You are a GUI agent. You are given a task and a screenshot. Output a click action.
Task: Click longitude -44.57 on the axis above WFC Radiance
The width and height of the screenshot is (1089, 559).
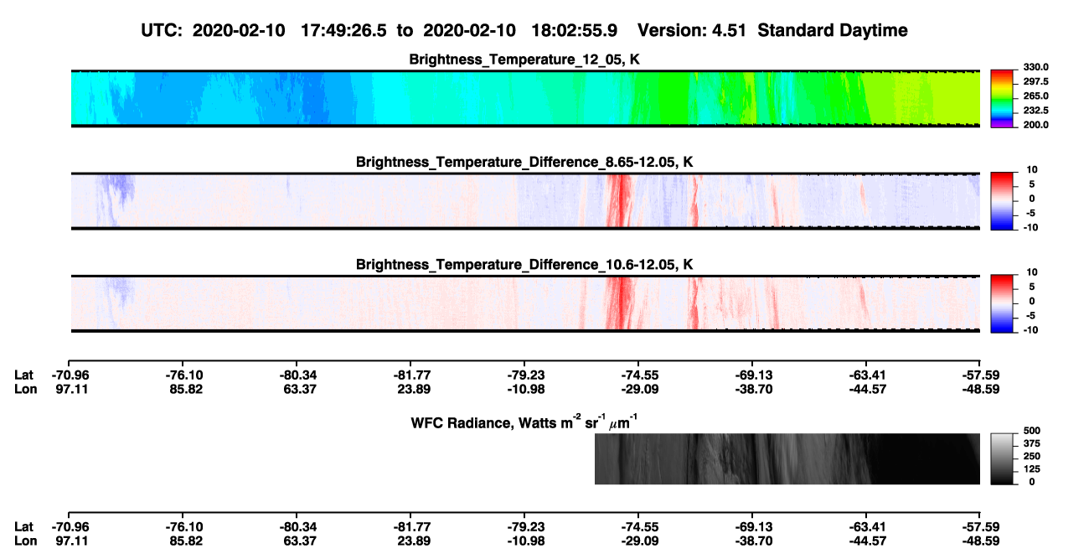point(868,390)
